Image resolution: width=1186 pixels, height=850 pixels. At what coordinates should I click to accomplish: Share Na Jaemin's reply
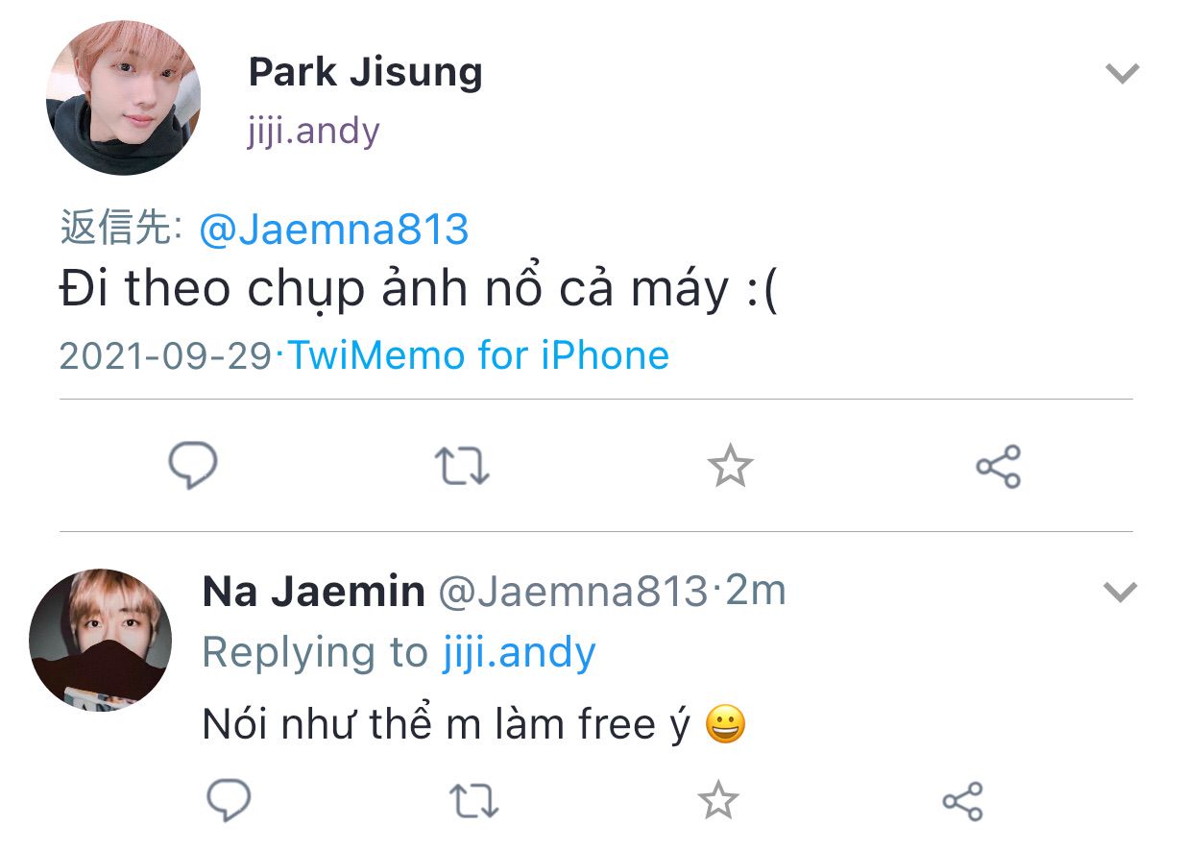point(962,801)
